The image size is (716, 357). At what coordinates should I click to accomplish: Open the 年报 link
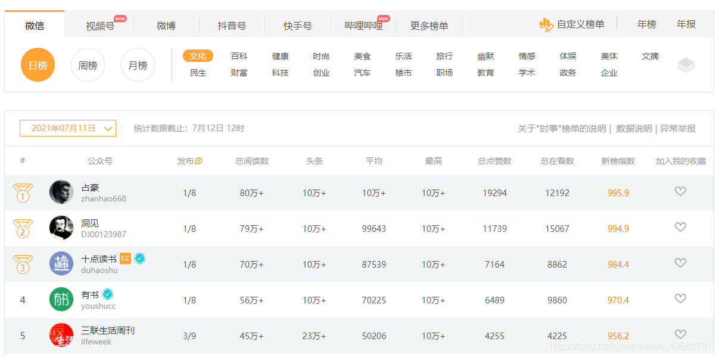click(x=686, y=24)
